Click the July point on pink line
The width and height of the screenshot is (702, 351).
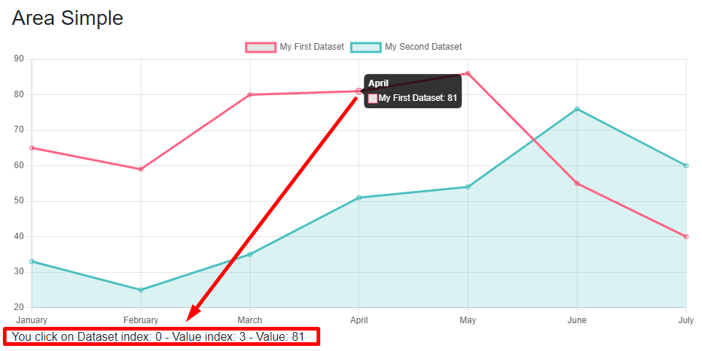click(686, 237)
